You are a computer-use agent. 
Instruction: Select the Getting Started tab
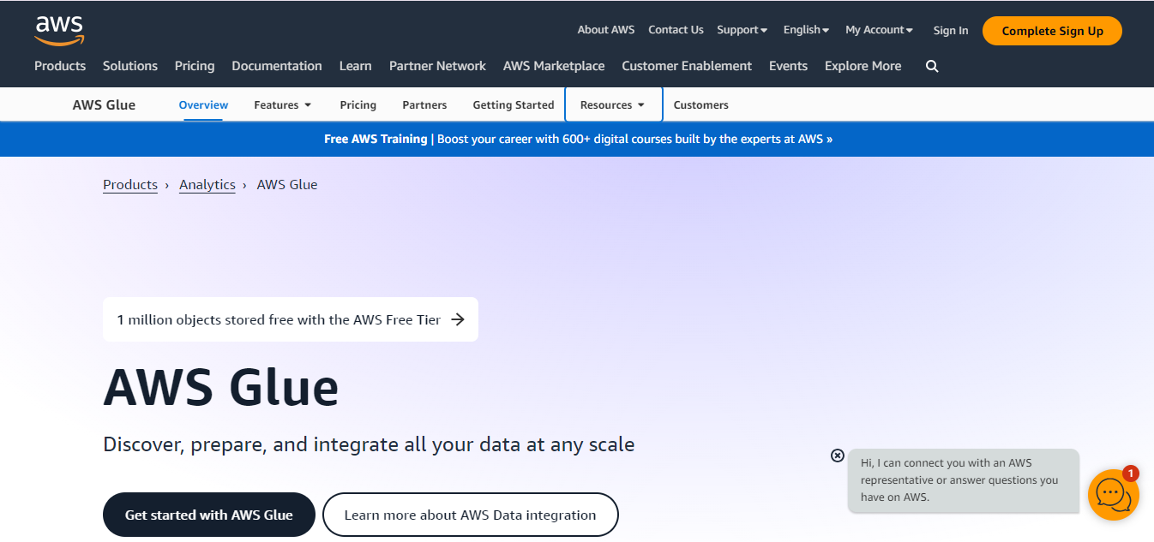click(x=514, y=104)
